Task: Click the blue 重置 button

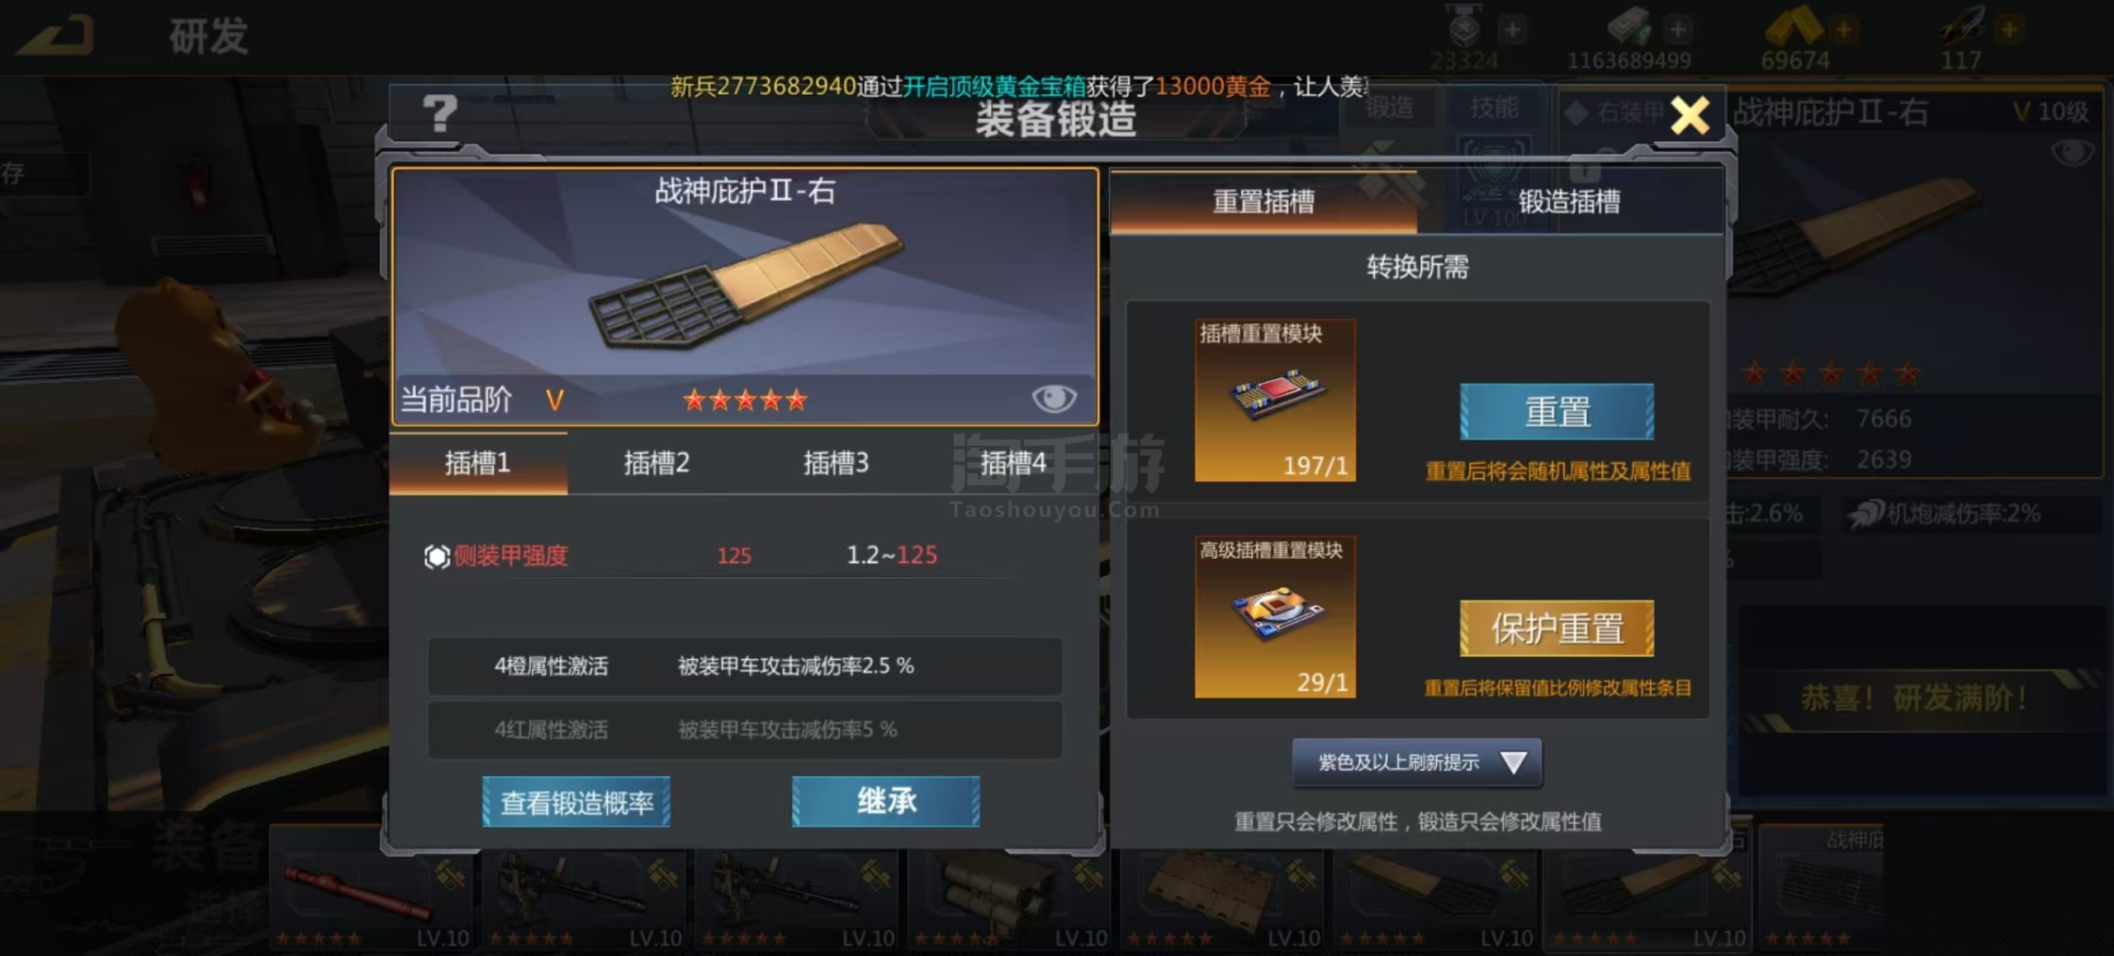Action: 1557,411
